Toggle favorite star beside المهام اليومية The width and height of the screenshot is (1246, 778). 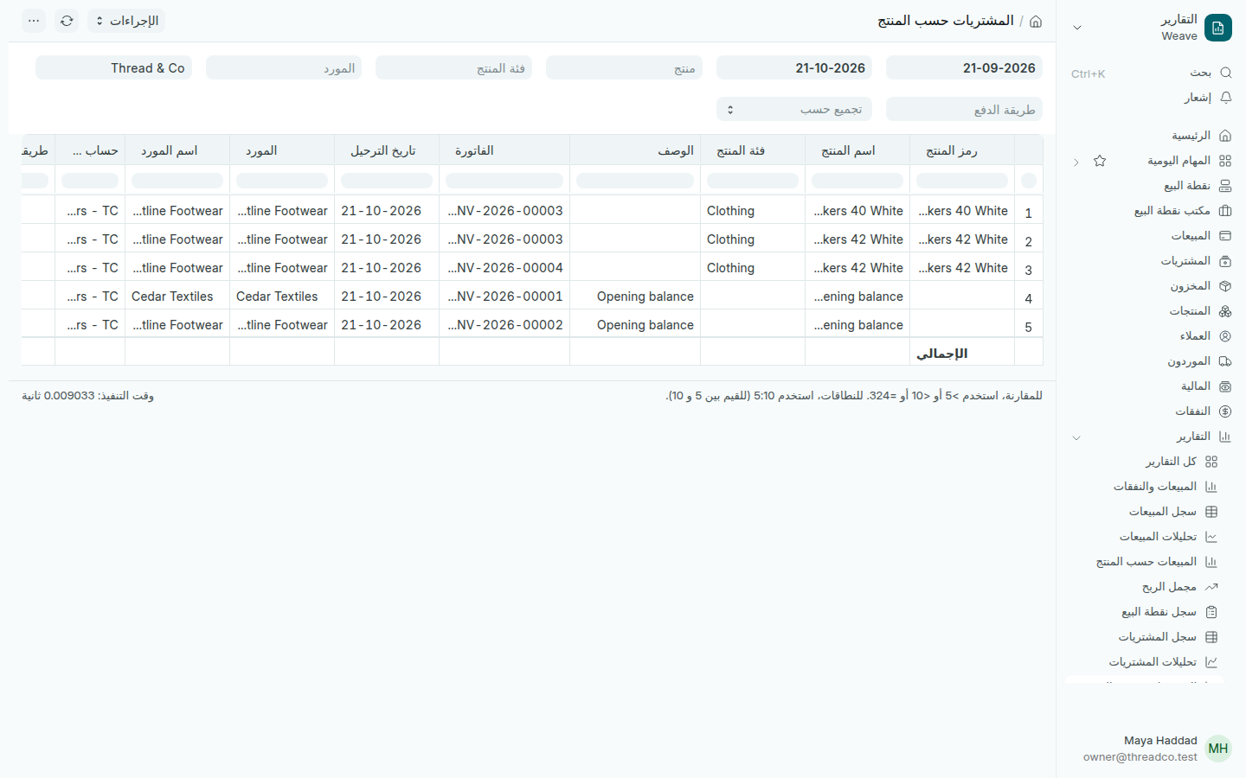[x=1100, y=161]
